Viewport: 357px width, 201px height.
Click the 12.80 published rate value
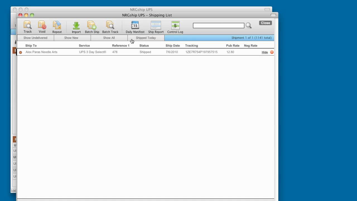pos(230,52)
